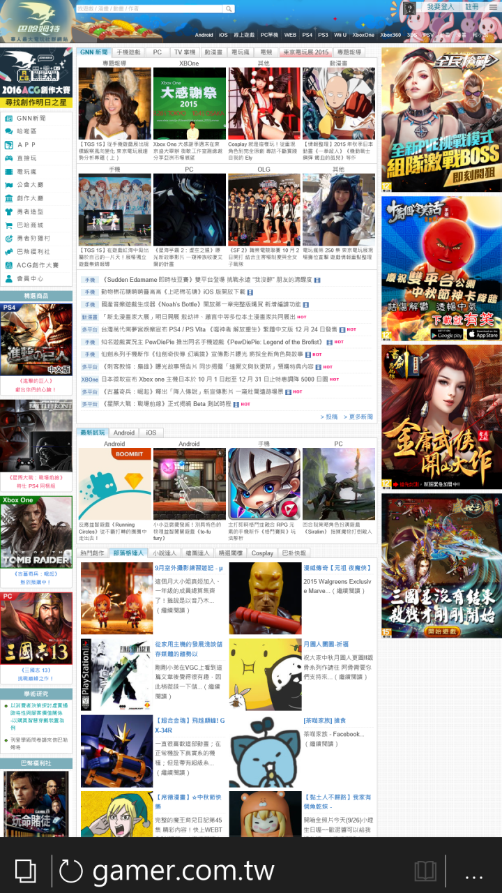This screenshot has width=502, height=893.
Task: Open the 勇者狩獵村 target icon
Action: click(9, 238)
